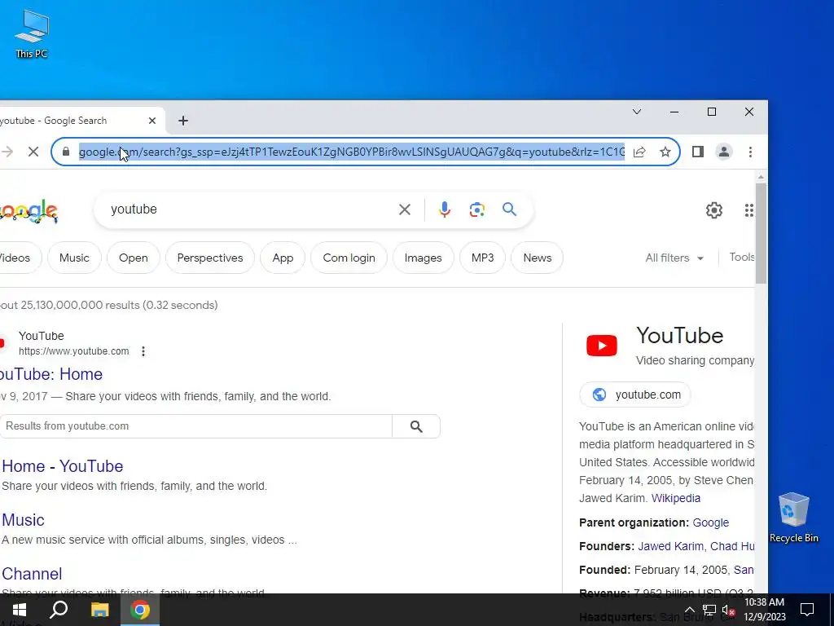Select the Com login filter chip
The width and height of the screenshot is (834, 626).
[349, 258]
